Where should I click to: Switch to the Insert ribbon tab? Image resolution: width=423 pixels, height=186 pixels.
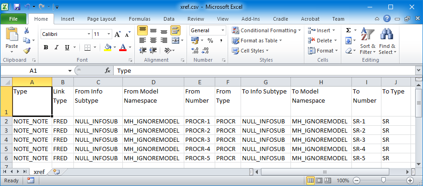click(67, 19)
